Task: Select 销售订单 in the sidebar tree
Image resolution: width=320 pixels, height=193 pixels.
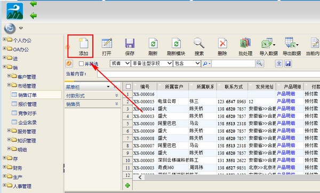Action: pos(27,95)
